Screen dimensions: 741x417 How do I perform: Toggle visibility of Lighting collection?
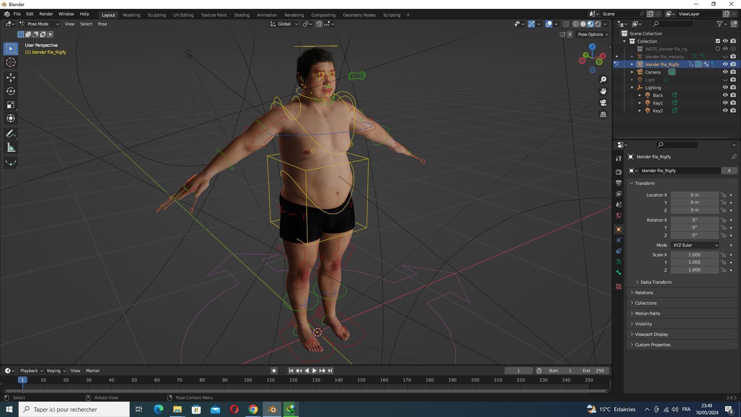coord(725,88)
